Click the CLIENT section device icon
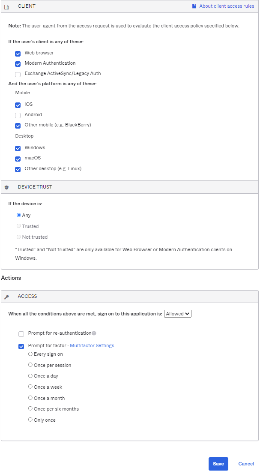 coord(6,7)
